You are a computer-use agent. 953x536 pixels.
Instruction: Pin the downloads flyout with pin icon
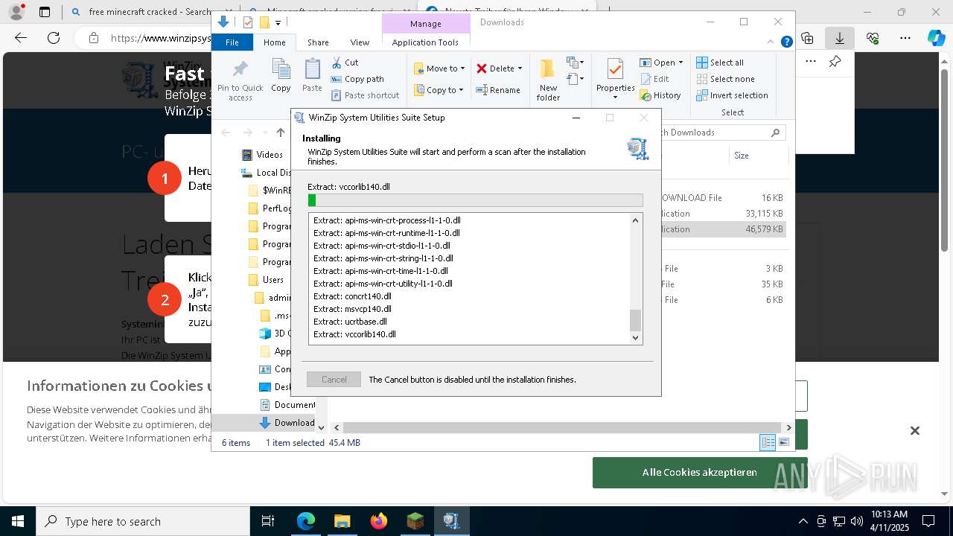835,62
